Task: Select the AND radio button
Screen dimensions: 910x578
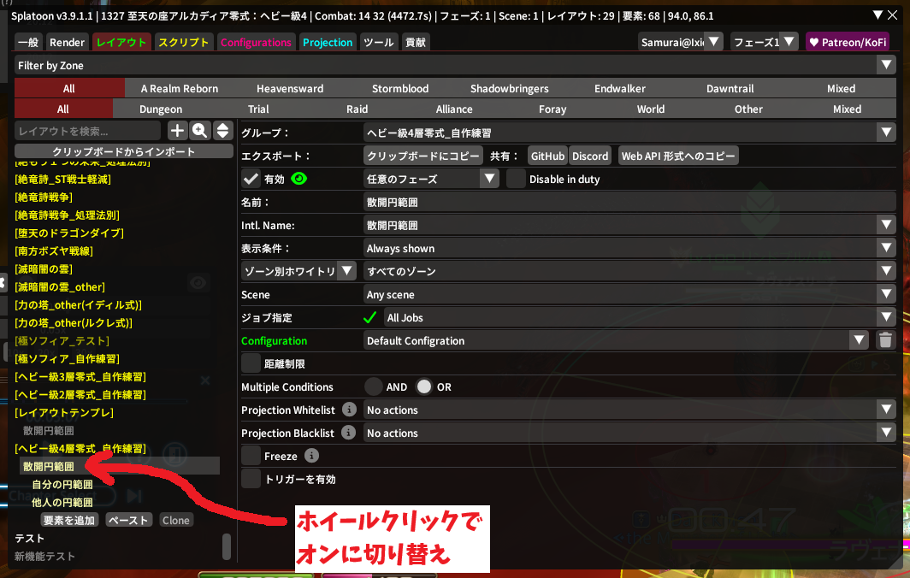Action: point(375,387)
